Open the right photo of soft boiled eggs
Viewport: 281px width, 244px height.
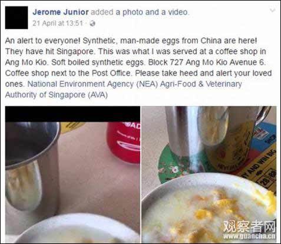point(209,174)
